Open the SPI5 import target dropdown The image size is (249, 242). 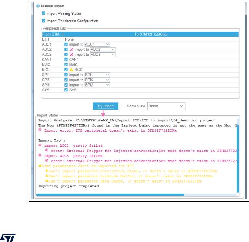(97, 80)
